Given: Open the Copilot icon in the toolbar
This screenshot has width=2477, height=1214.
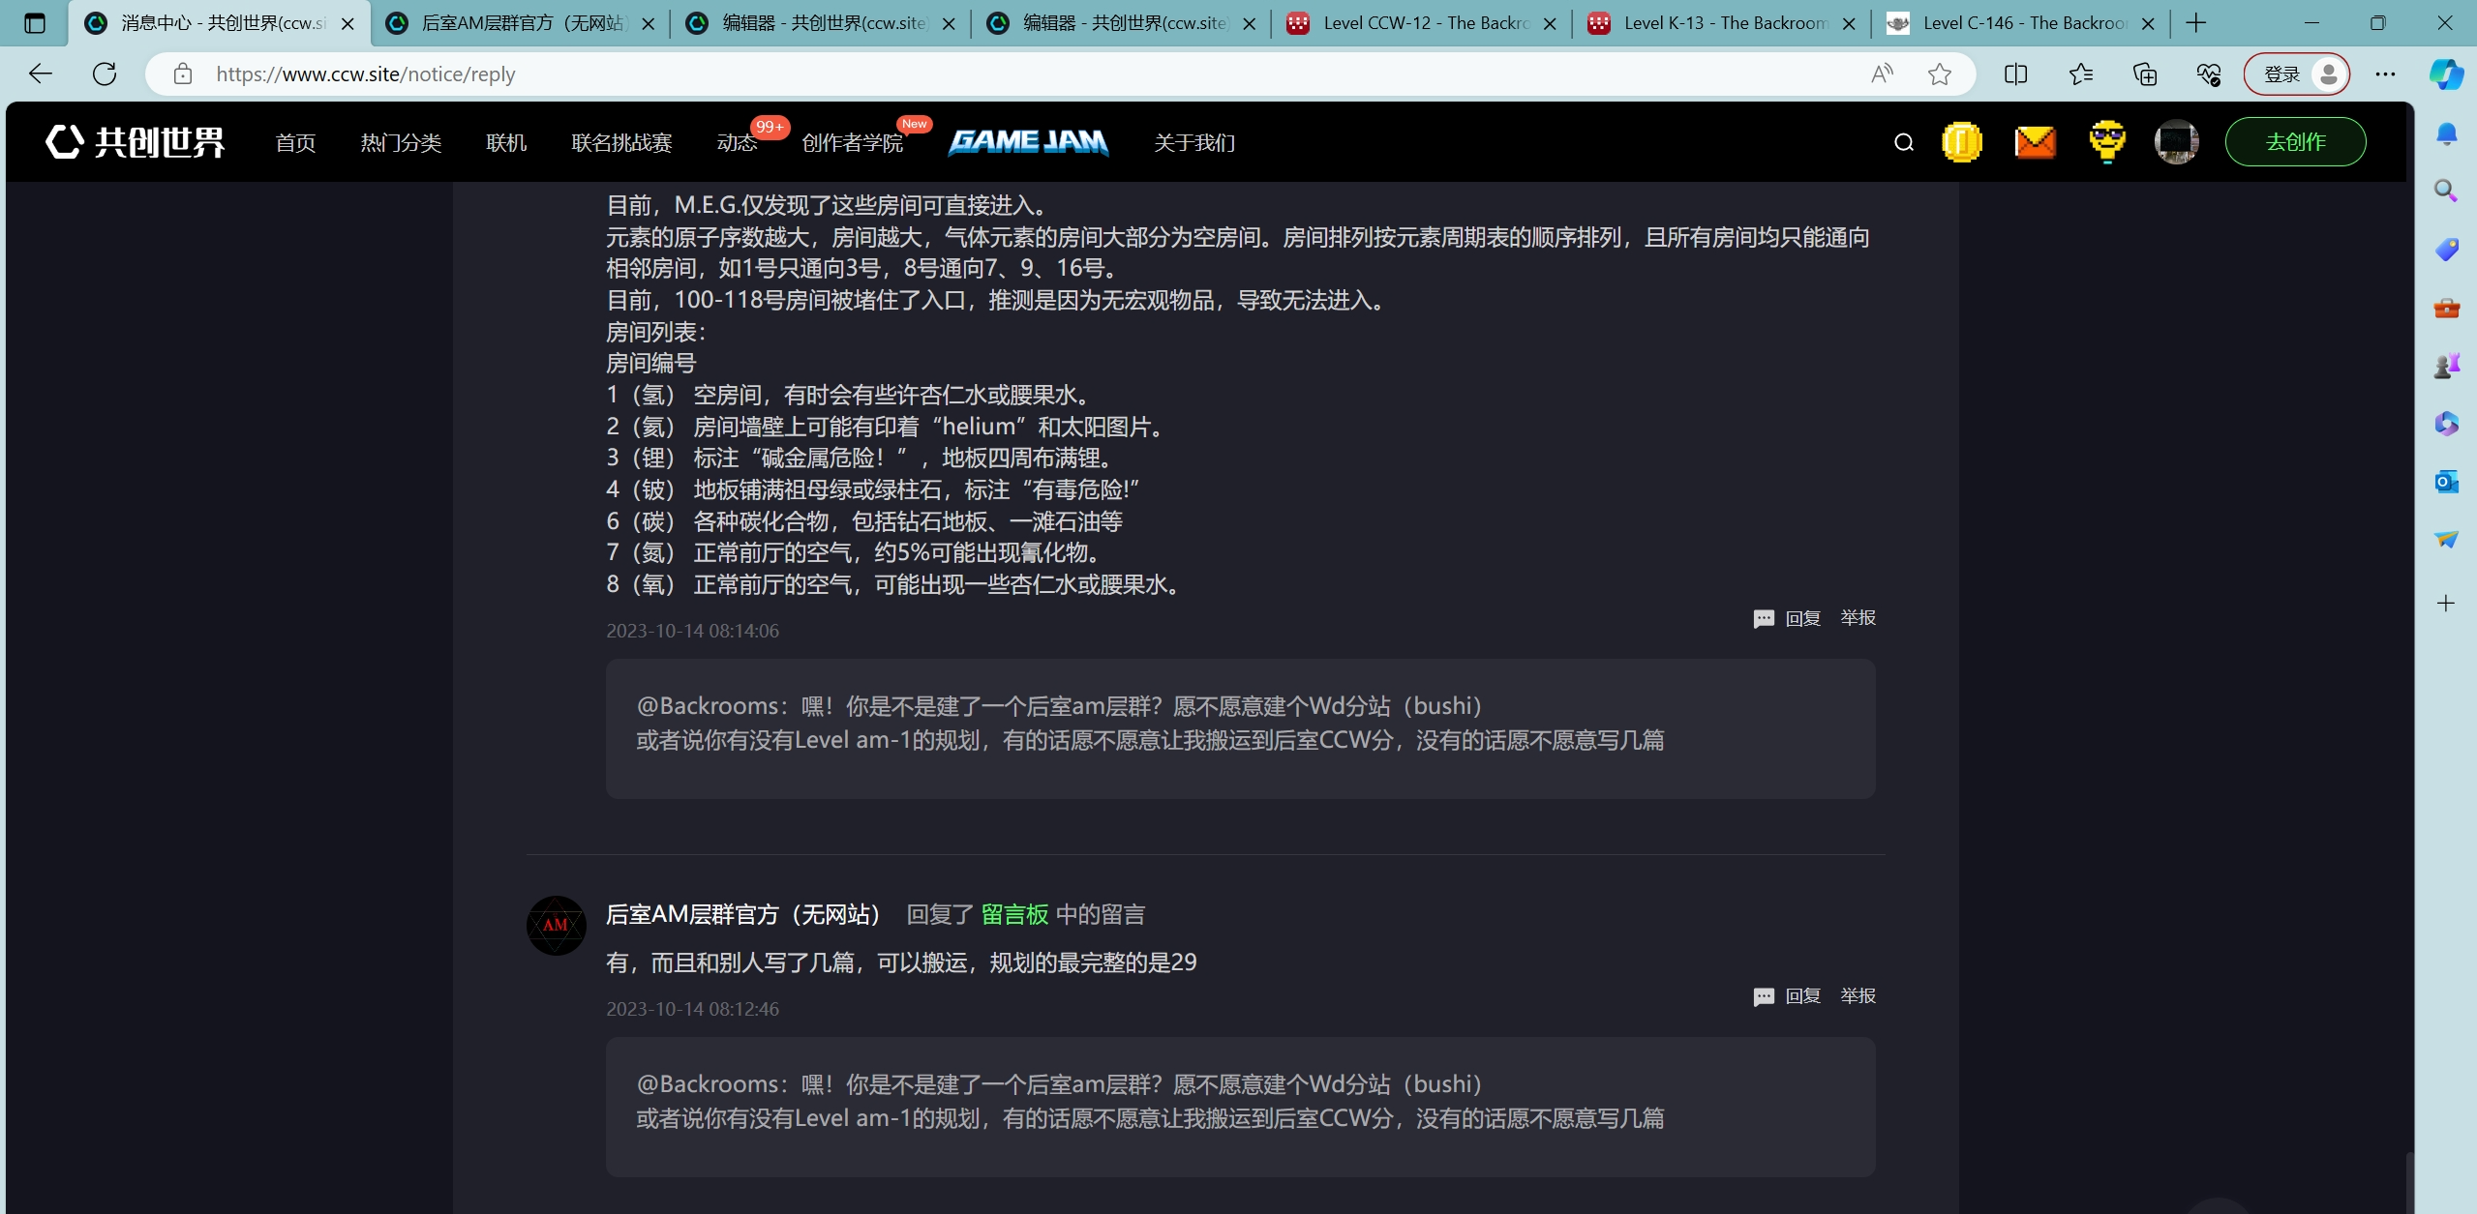Looking at the screenshot, I should pyautogui.click(x=2446, y=74).
